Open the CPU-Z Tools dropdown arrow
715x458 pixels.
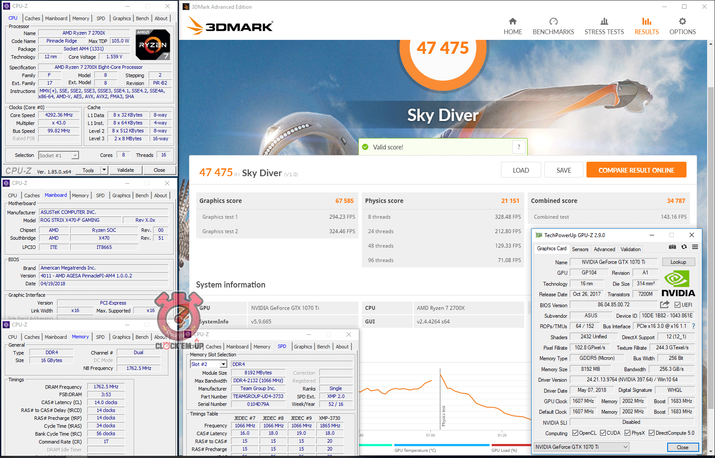tap(104, 170)
